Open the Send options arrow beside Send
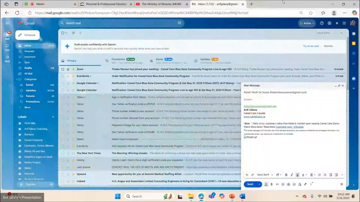 [x=259, y=184]
